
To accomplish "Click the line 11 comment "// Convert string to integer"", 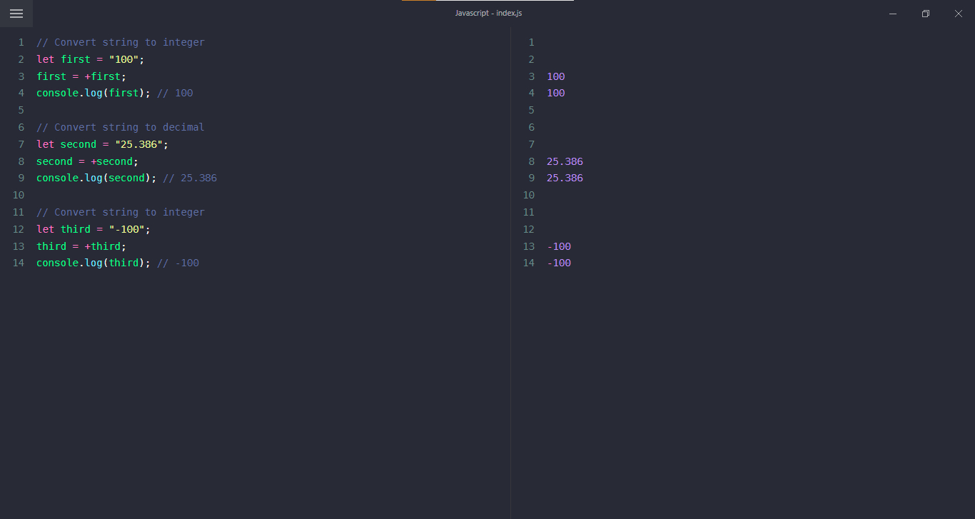I will pyautogui.click(x=121, y=212).
